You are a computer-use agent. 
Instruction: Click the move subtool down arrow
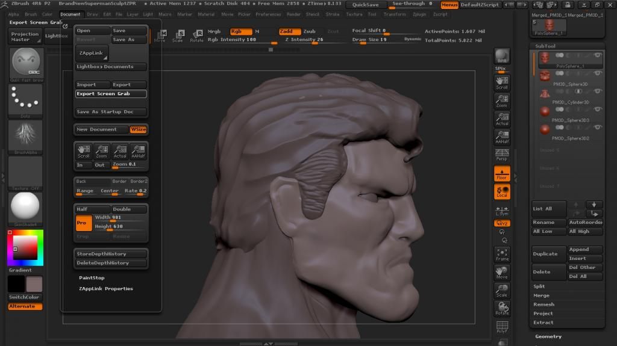594,205
